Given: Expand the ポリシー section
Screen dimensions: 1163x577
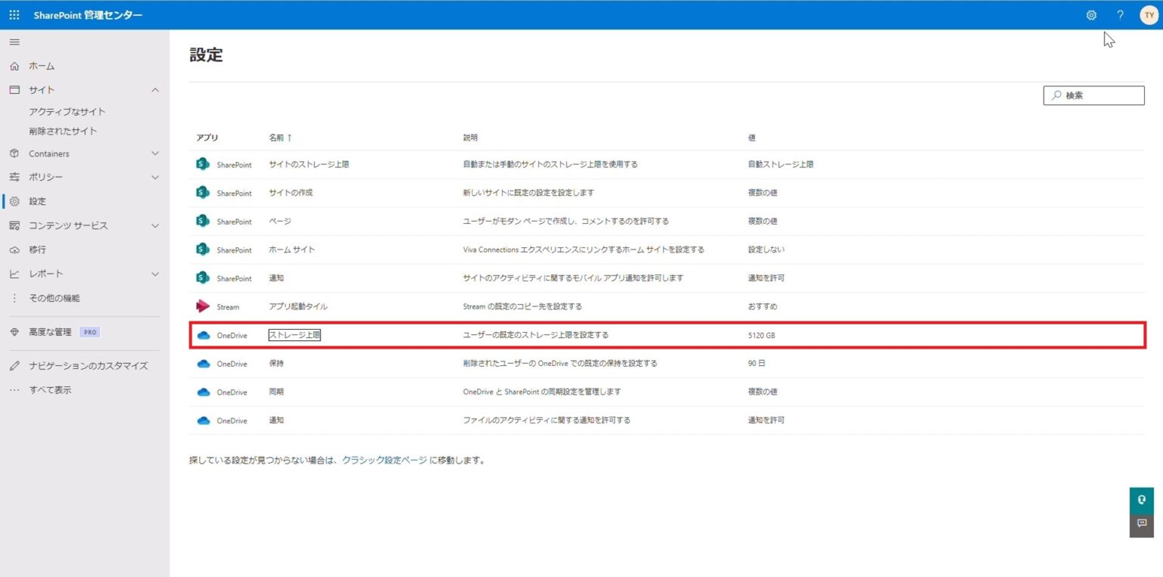Looking at the screenshot, I should 155,177.
